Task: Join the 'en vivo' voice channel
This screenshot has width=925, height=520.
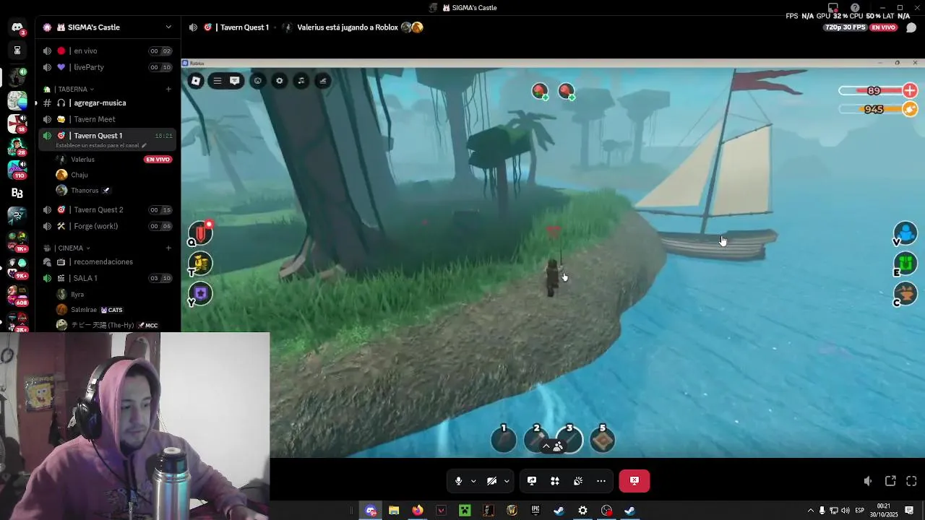Action: (108, 51)
